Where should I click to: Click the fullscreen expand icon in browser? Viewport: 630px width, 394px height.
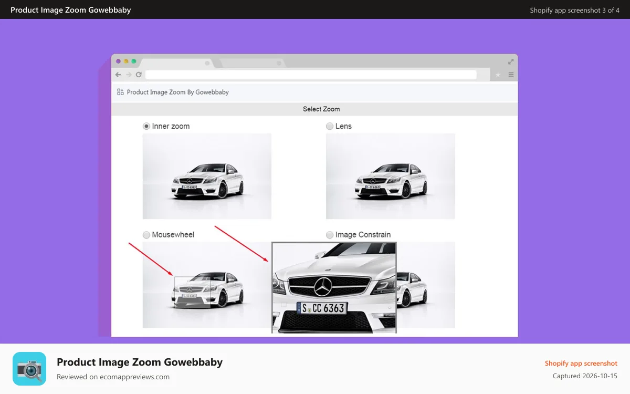click(x=511, y=61)
